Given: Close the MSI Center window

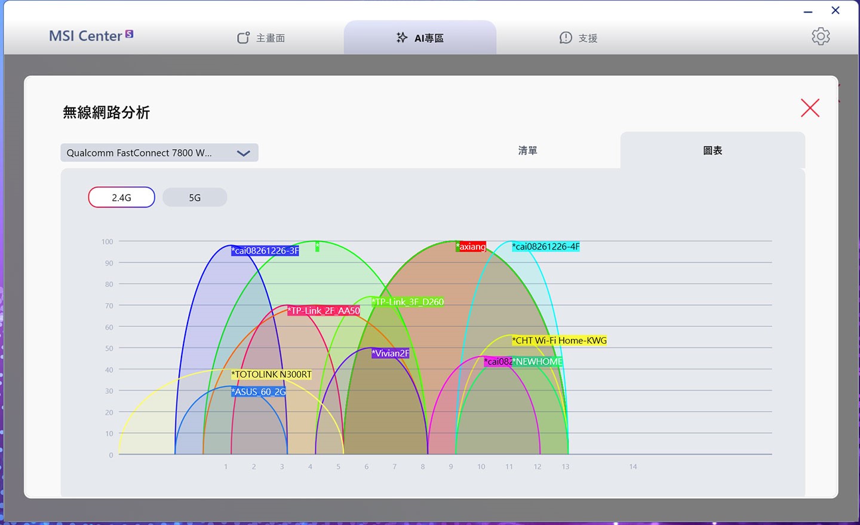Looking at the screenshot, I should coord(836,10).
